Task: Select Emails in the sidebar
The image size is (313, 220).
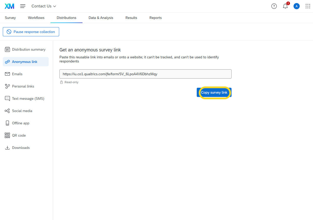Action: pyautogui.click(x=17, y=74)
